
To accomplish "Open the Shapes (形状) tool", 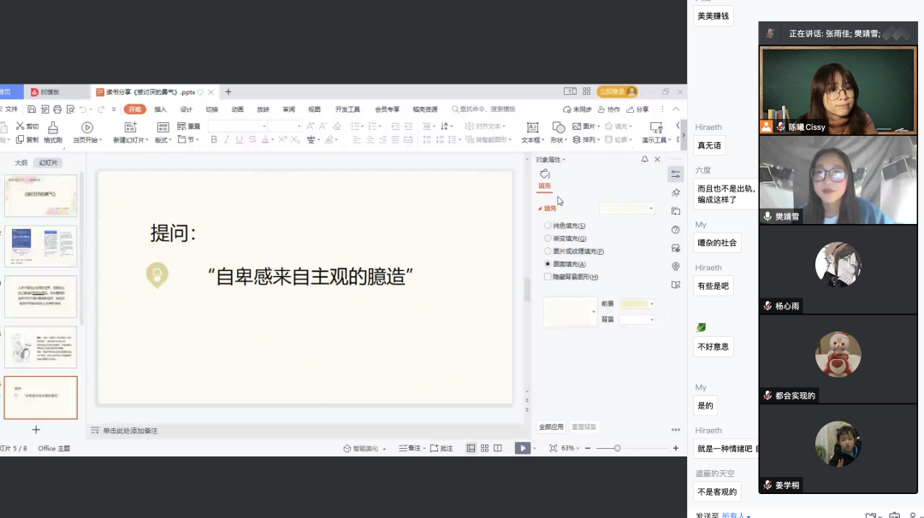I will [x=558, y=127].
